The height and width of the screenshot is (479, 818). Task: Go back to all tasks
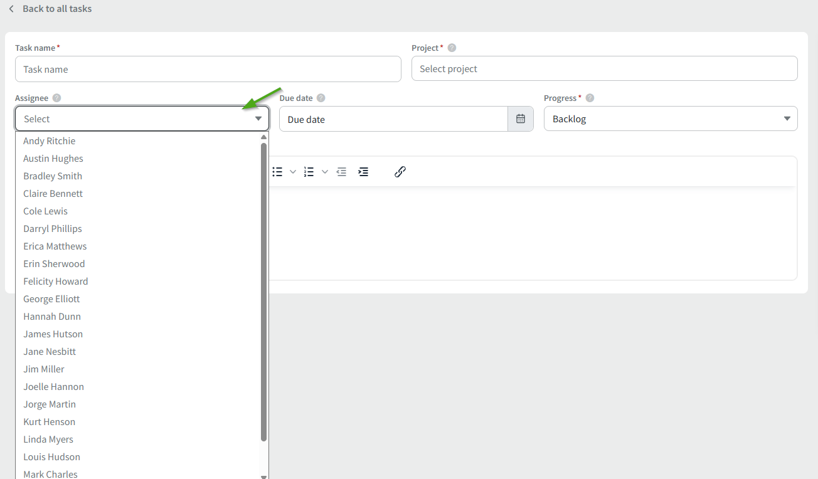click(x=50, y=9)
